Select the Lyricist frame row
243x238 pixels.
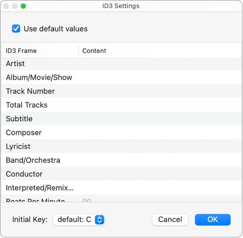[18, 146]
